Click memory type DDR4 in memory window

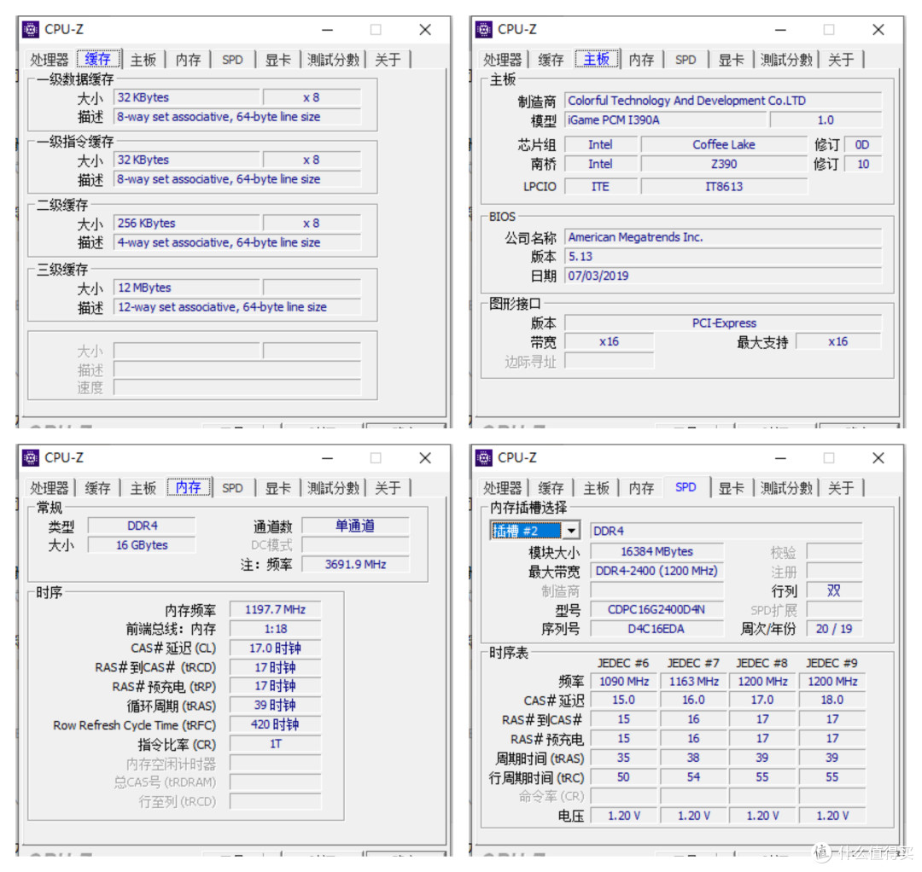coord(142,526)
